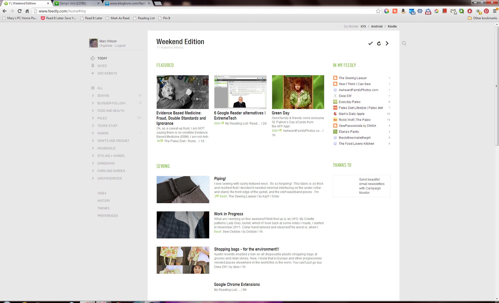Open The Food Lovers Kitchen feed
This screenshot has height=303, width=499.
[356, 144]
